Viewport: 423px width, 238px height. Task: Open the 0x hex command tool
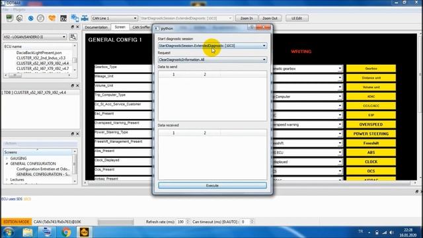pyautogui.click(x=63, y=18)
